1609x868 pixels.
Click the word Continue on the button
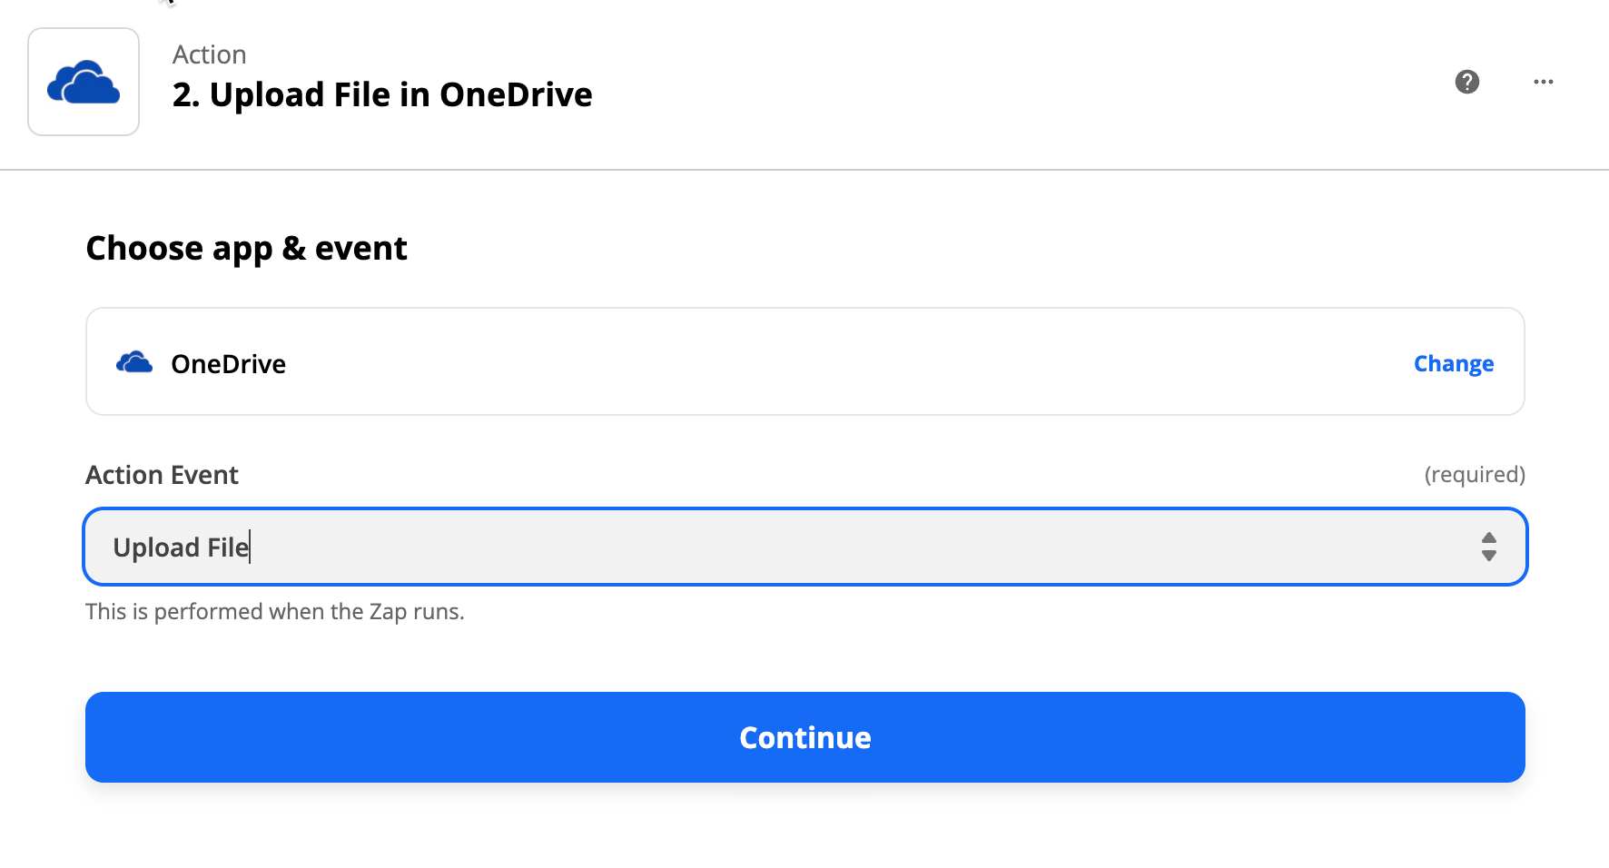point(805,737)
